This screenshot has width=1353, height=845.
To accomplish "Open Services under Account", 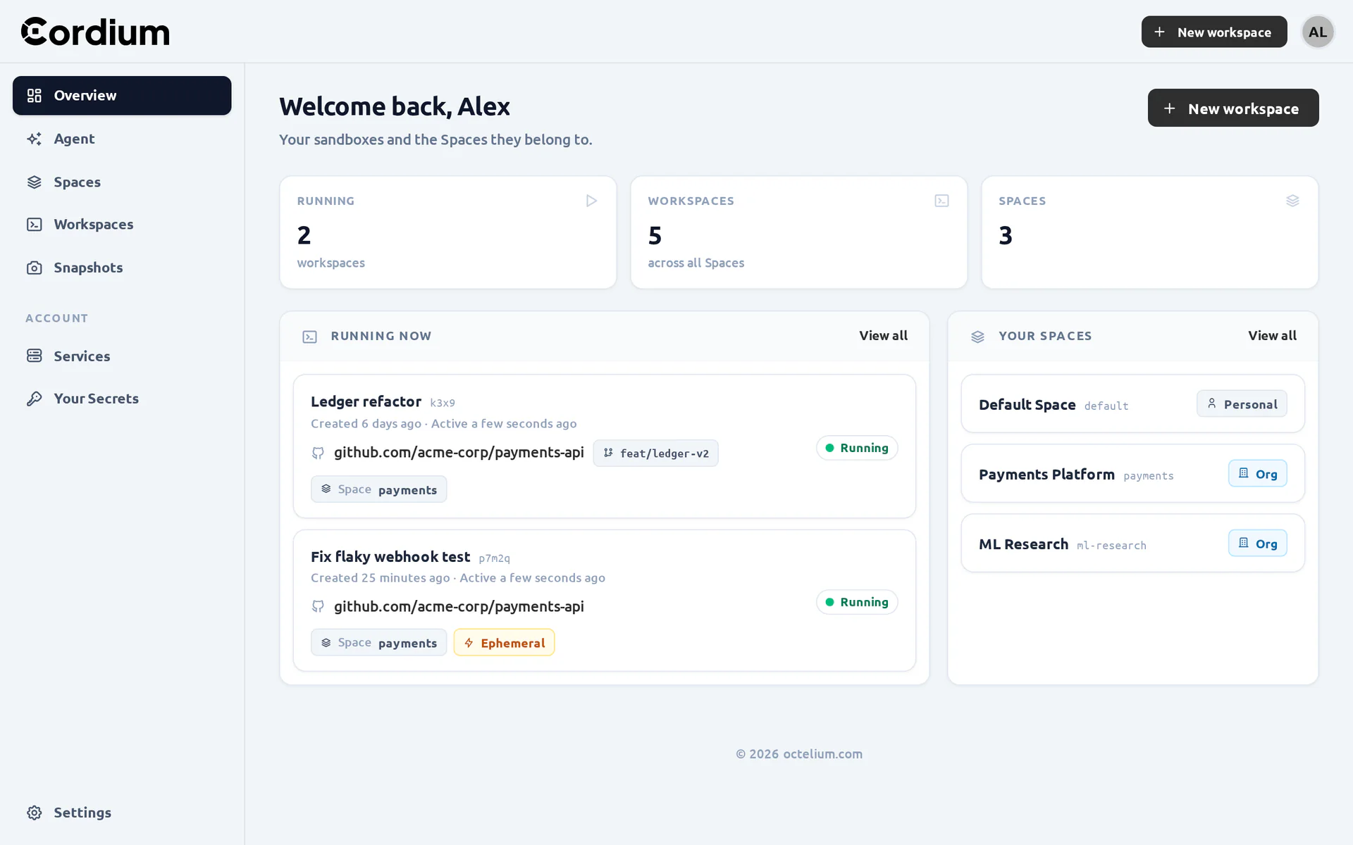I will pyautogui.click(x=122, y=356).
